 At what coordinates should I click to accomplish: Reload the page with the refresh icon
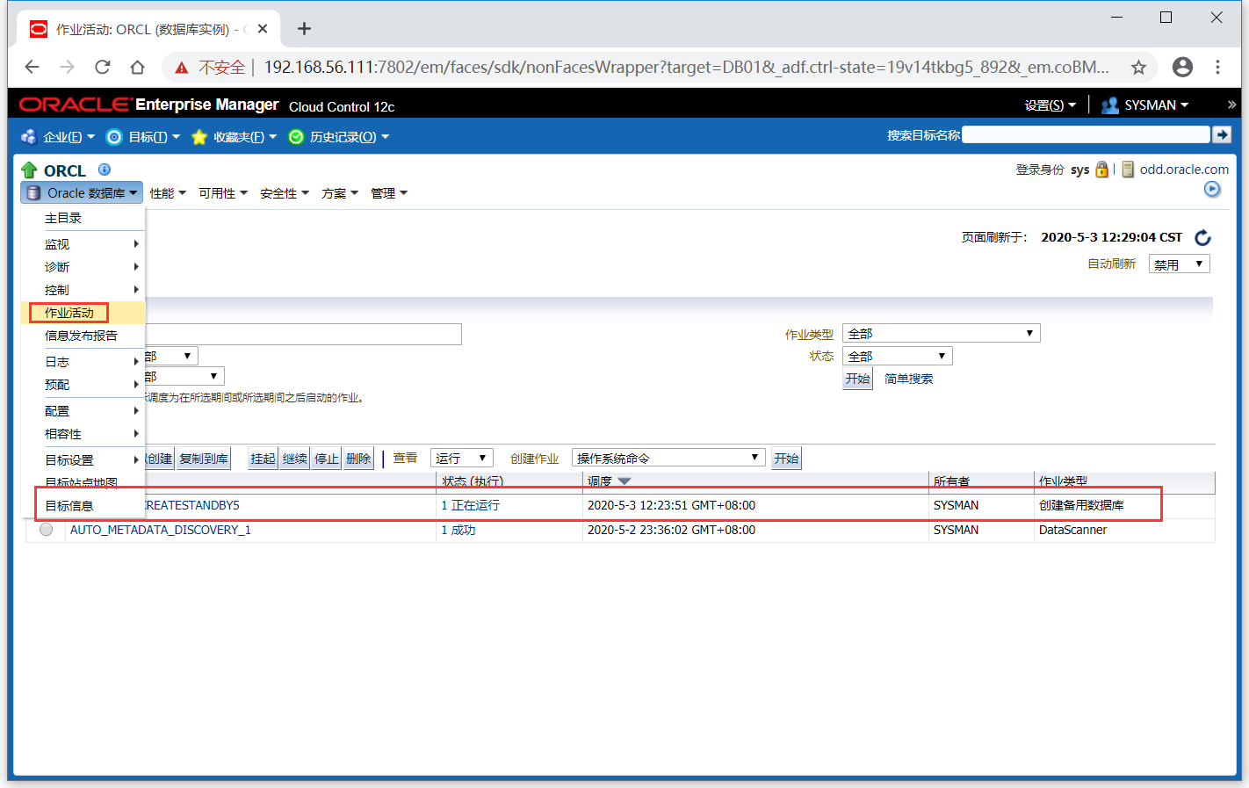click(103, 67)
